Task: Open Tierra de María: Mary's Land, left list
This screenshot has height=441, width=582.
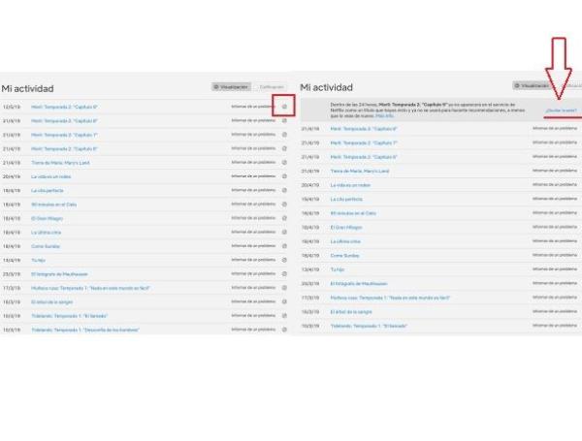Action: pyautogui.click(x=60, y=163)
